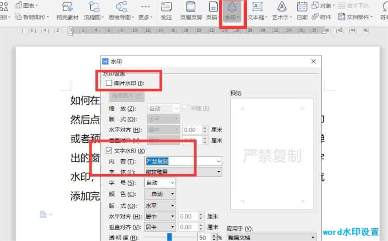The image size is (388, 241).
Task: Insert 页码 page number
Action: pyautogui.click(x=213, y=11)
